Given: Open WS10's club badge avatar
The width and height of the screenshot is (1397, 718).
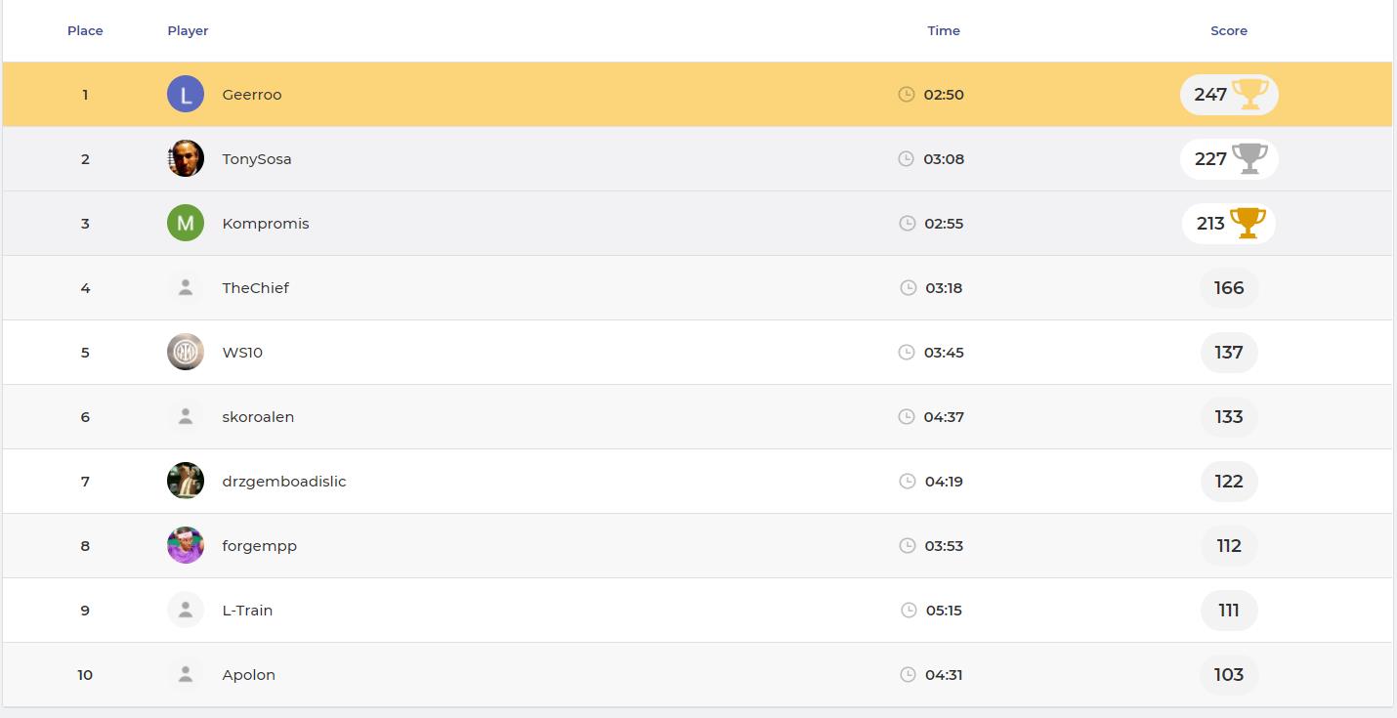Looking at the screenshot, I should 186,352.
